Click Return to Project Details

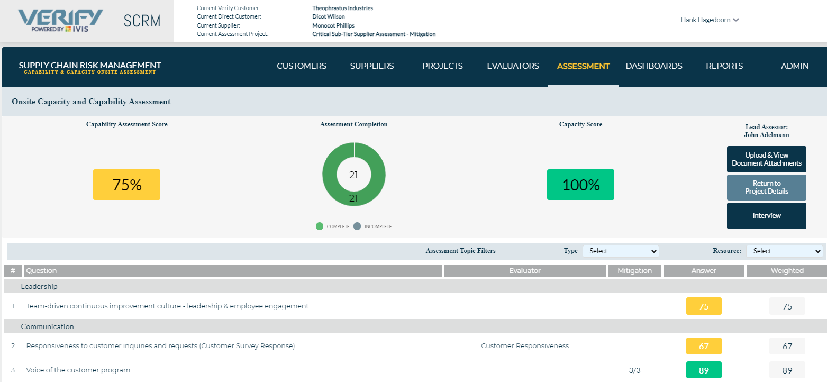[x=766, y=187]
